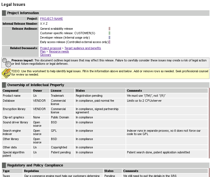Open the Glossary link
Screen dimensions: 210x177
click(45, 55)
